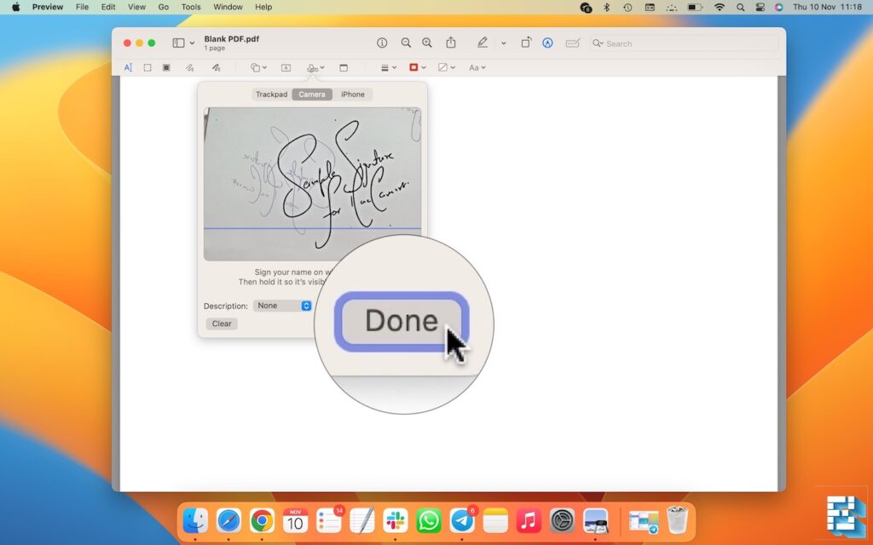Open the Description dropdown set to None

(282, 305)
